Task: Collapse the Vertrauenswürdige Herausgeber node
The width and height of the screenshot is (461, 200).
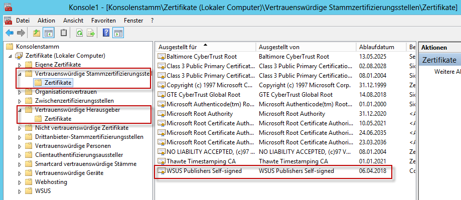Action: point(20,110)
